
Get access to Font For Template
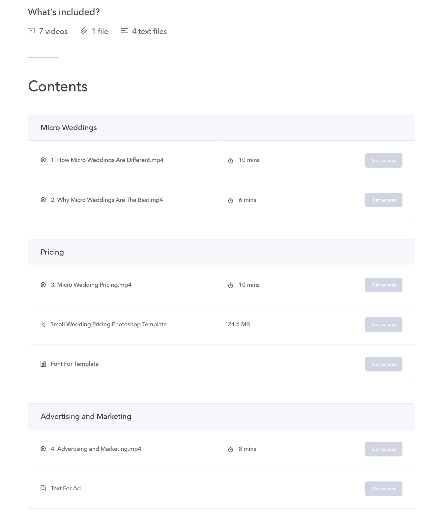(384, 364)
